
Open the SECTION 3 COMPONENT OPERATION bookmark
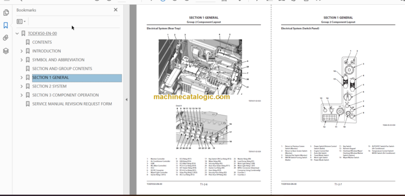point(65,95)
